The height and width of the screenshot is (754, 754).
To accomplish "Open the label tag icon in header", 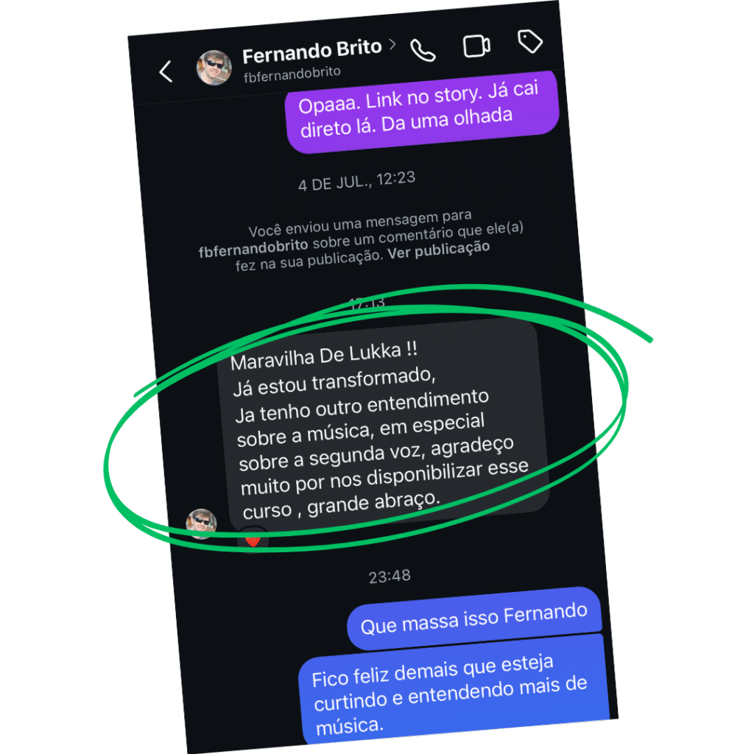I will (x=530, y=41).
